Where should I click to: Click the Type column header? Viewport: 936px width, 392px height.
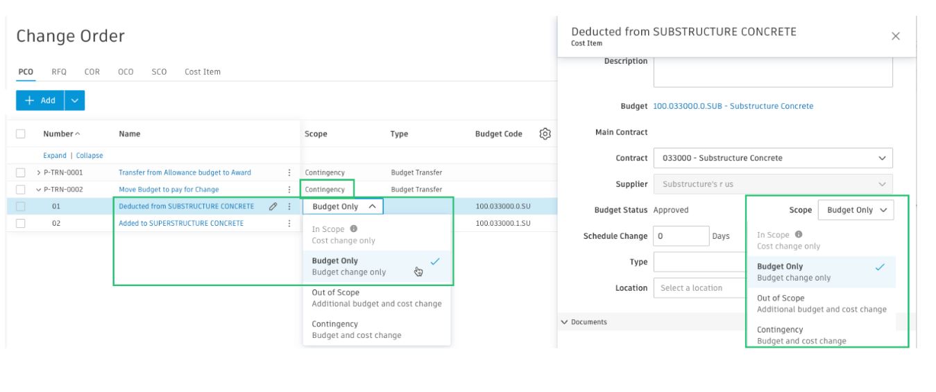(x=399, y=134)
